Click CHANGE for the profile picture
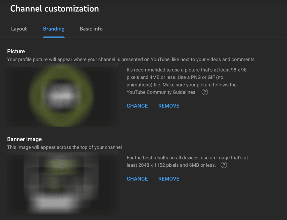Image resolution: width=287 pixels, height=220 pixels. 137,106
